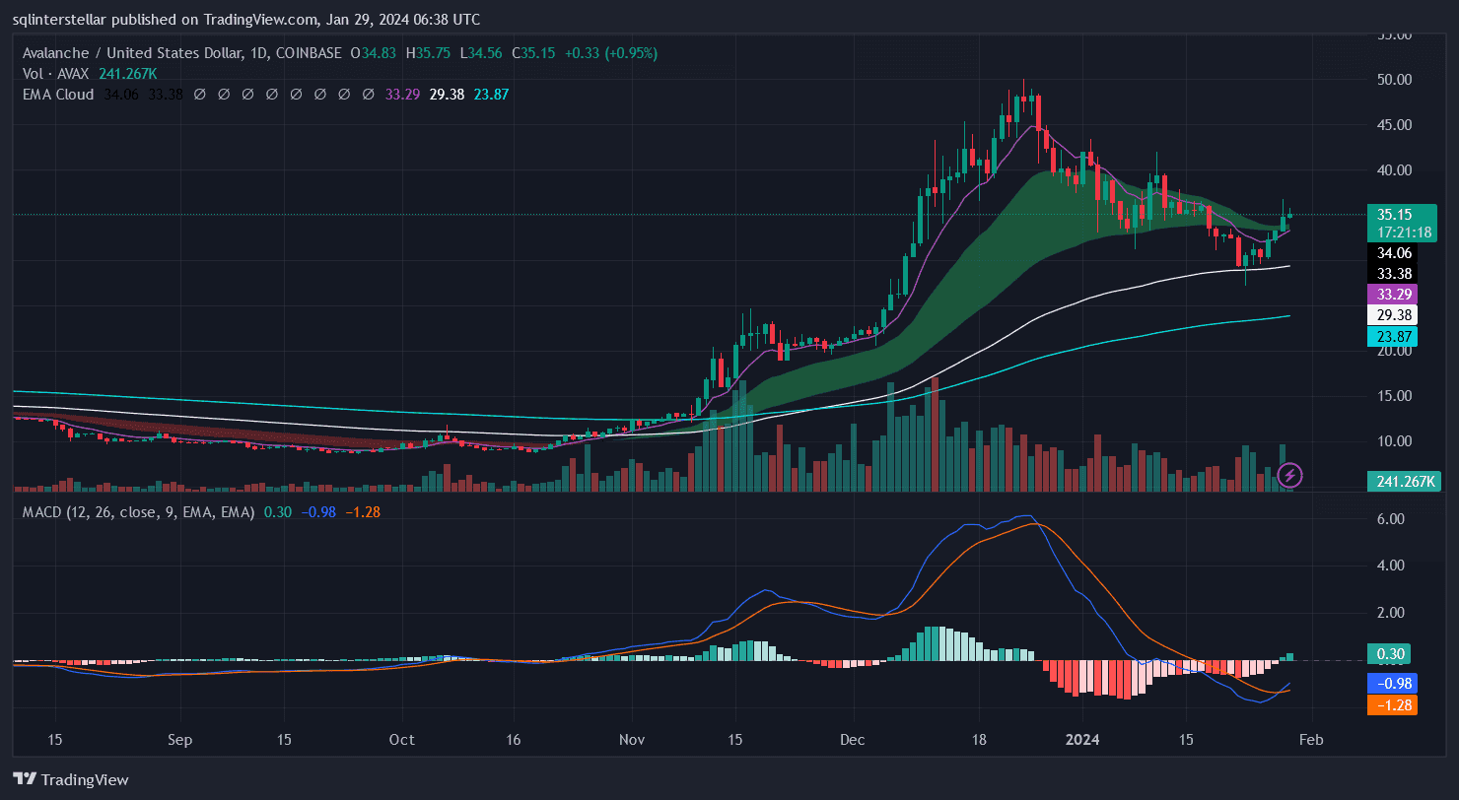Screen dimensions: 1459x800
Task: Click the Feb label on time axis
Action: pos(1311,739)
